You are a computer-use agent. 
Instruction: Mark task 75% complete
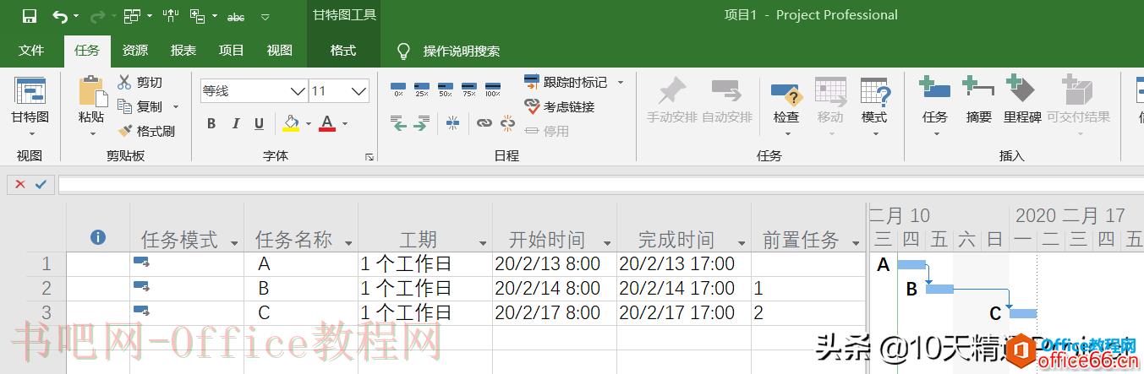[469, 88]
